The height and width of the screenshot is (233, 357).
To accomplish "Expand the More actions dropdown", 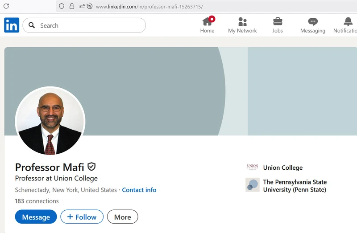I will [122, 217].
